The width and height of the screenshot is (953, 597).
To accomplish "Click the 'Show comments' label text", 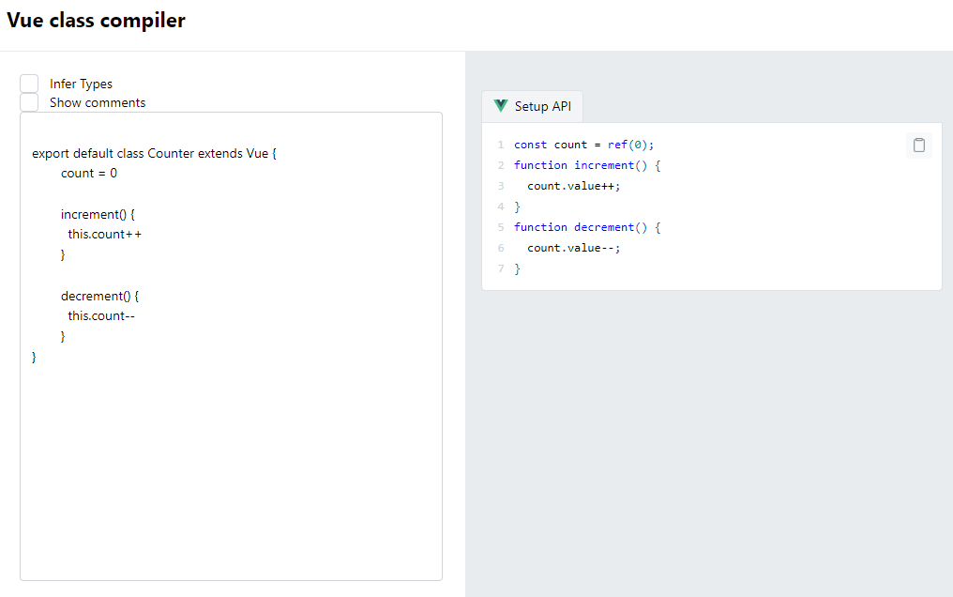I will click(x=98, y=102).
